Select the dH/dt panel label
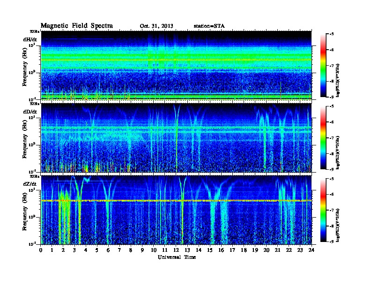 (x=30, y=39)
